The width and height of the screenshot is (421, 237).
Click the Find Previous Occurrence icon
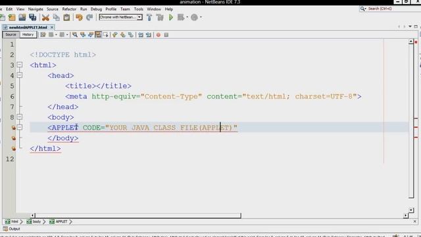(83, 35)
